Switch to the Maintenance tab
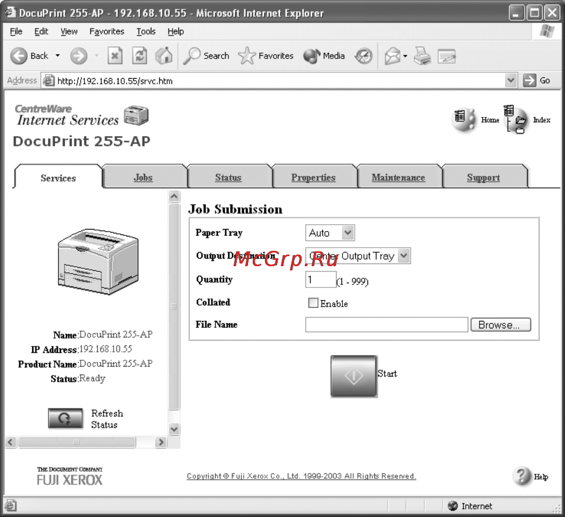The image size is (565, 517). point(398,177)
